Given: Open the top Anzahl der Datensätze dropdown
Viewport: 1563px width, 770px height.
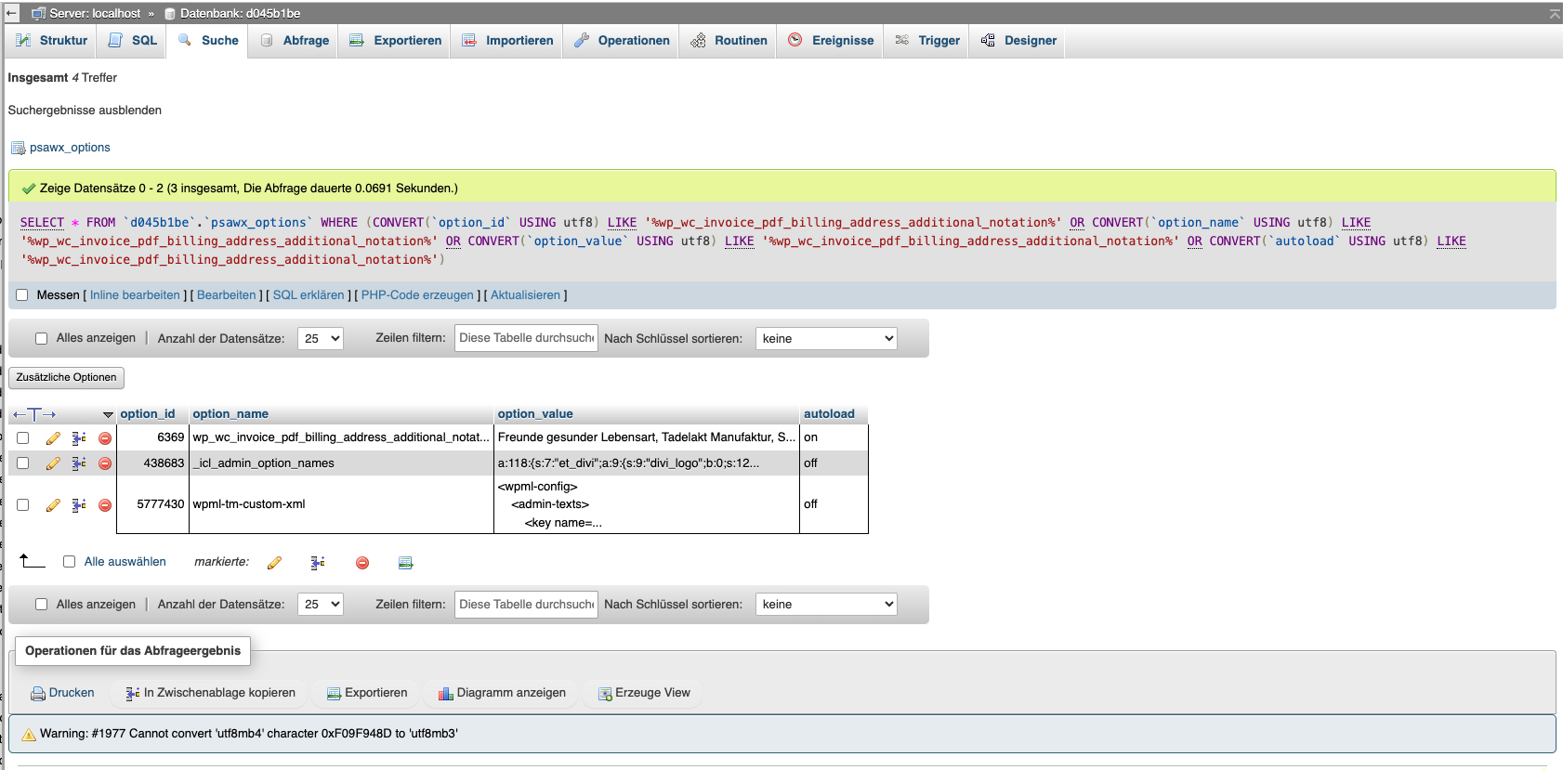Looking at the screenshot, I should [x=321, y=339].
